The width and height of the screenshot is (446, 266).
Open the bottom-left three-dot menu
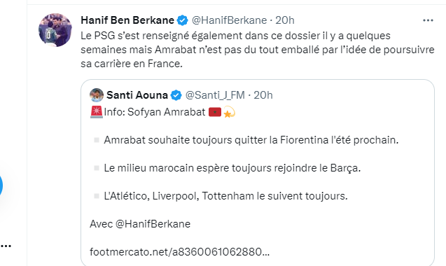[x=6, y=246]
